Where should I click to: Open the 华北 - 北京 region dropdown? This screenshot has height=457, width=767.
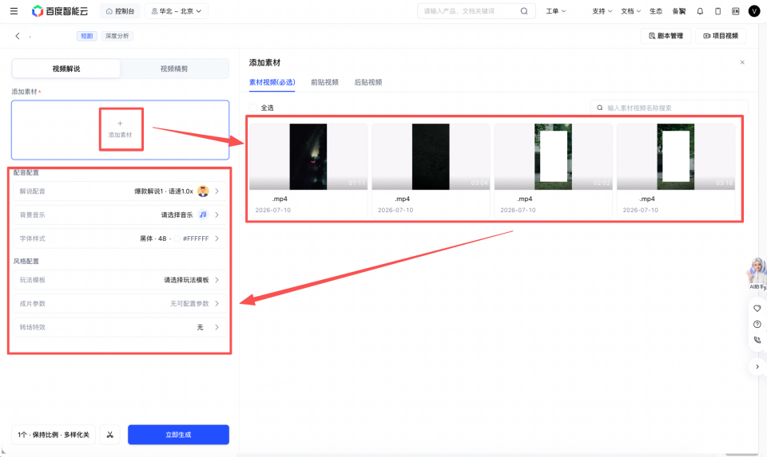[x=176, y=10]
